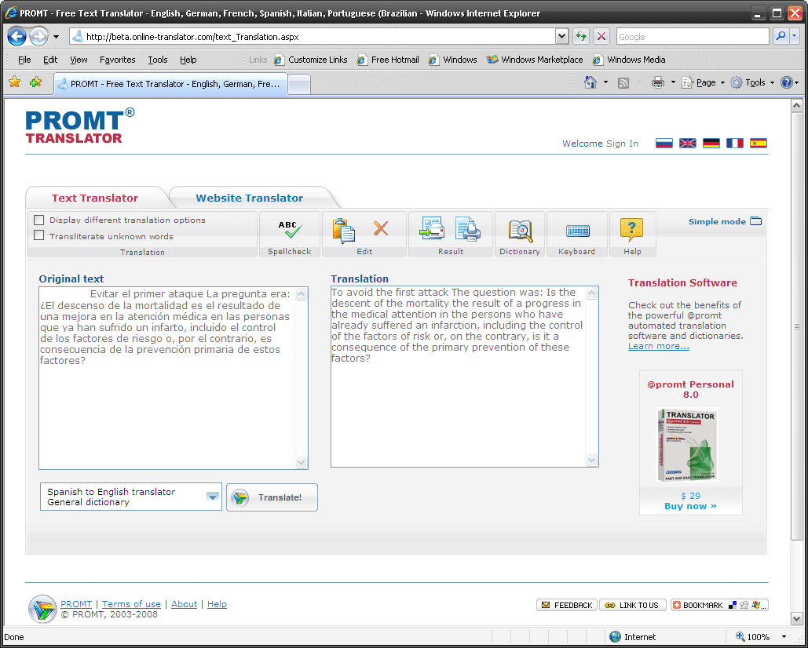Open the Edit menu
This screenshot has height=648, width=808.
pyautogui.click(x=50, y=60)
